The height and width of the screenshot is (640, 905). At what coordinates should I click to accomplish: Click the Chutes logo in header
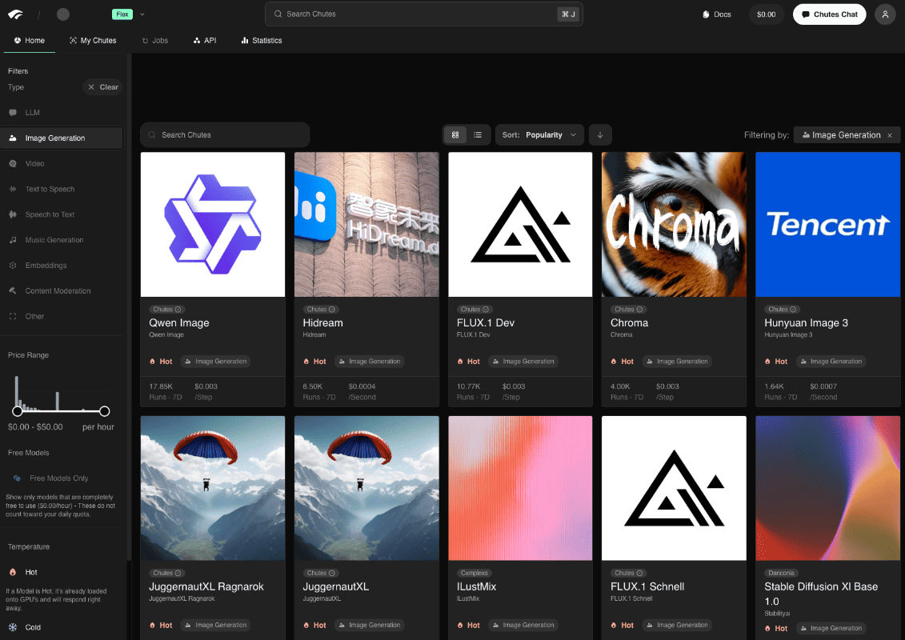pyautogui.click(x=16, y=14)
